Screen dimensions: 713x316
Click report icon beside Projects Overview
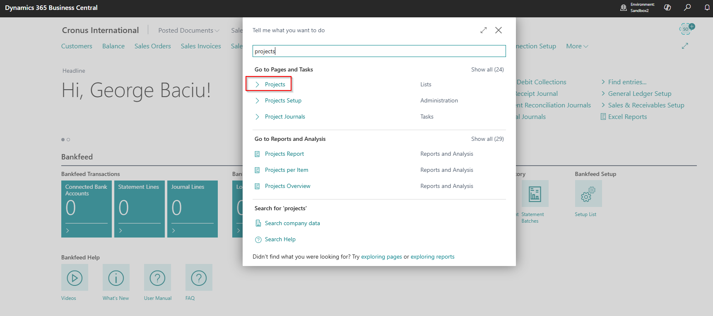[257, 186]
